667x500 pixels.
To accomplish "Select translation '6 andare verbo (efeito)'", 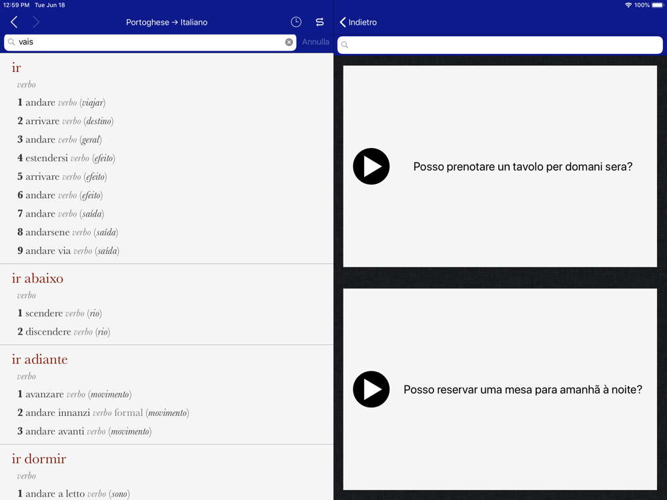I will pos(60,195).
